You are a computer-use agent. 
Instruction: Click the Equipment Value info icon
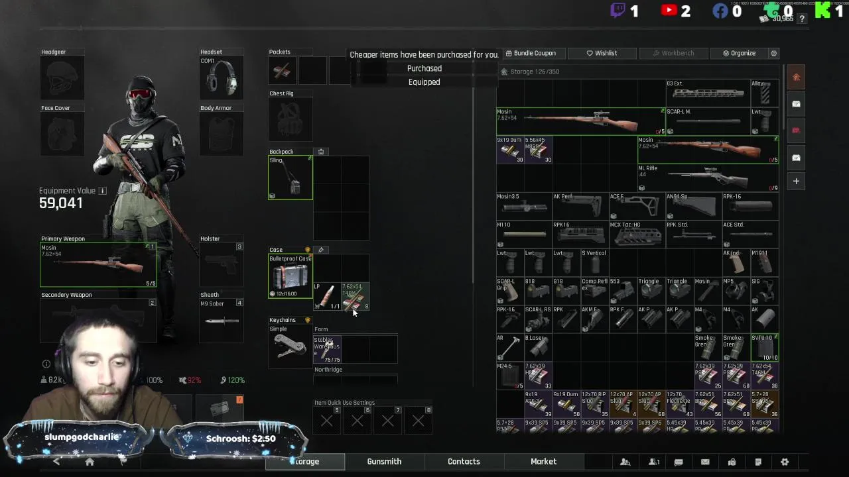tap(103, 191)
